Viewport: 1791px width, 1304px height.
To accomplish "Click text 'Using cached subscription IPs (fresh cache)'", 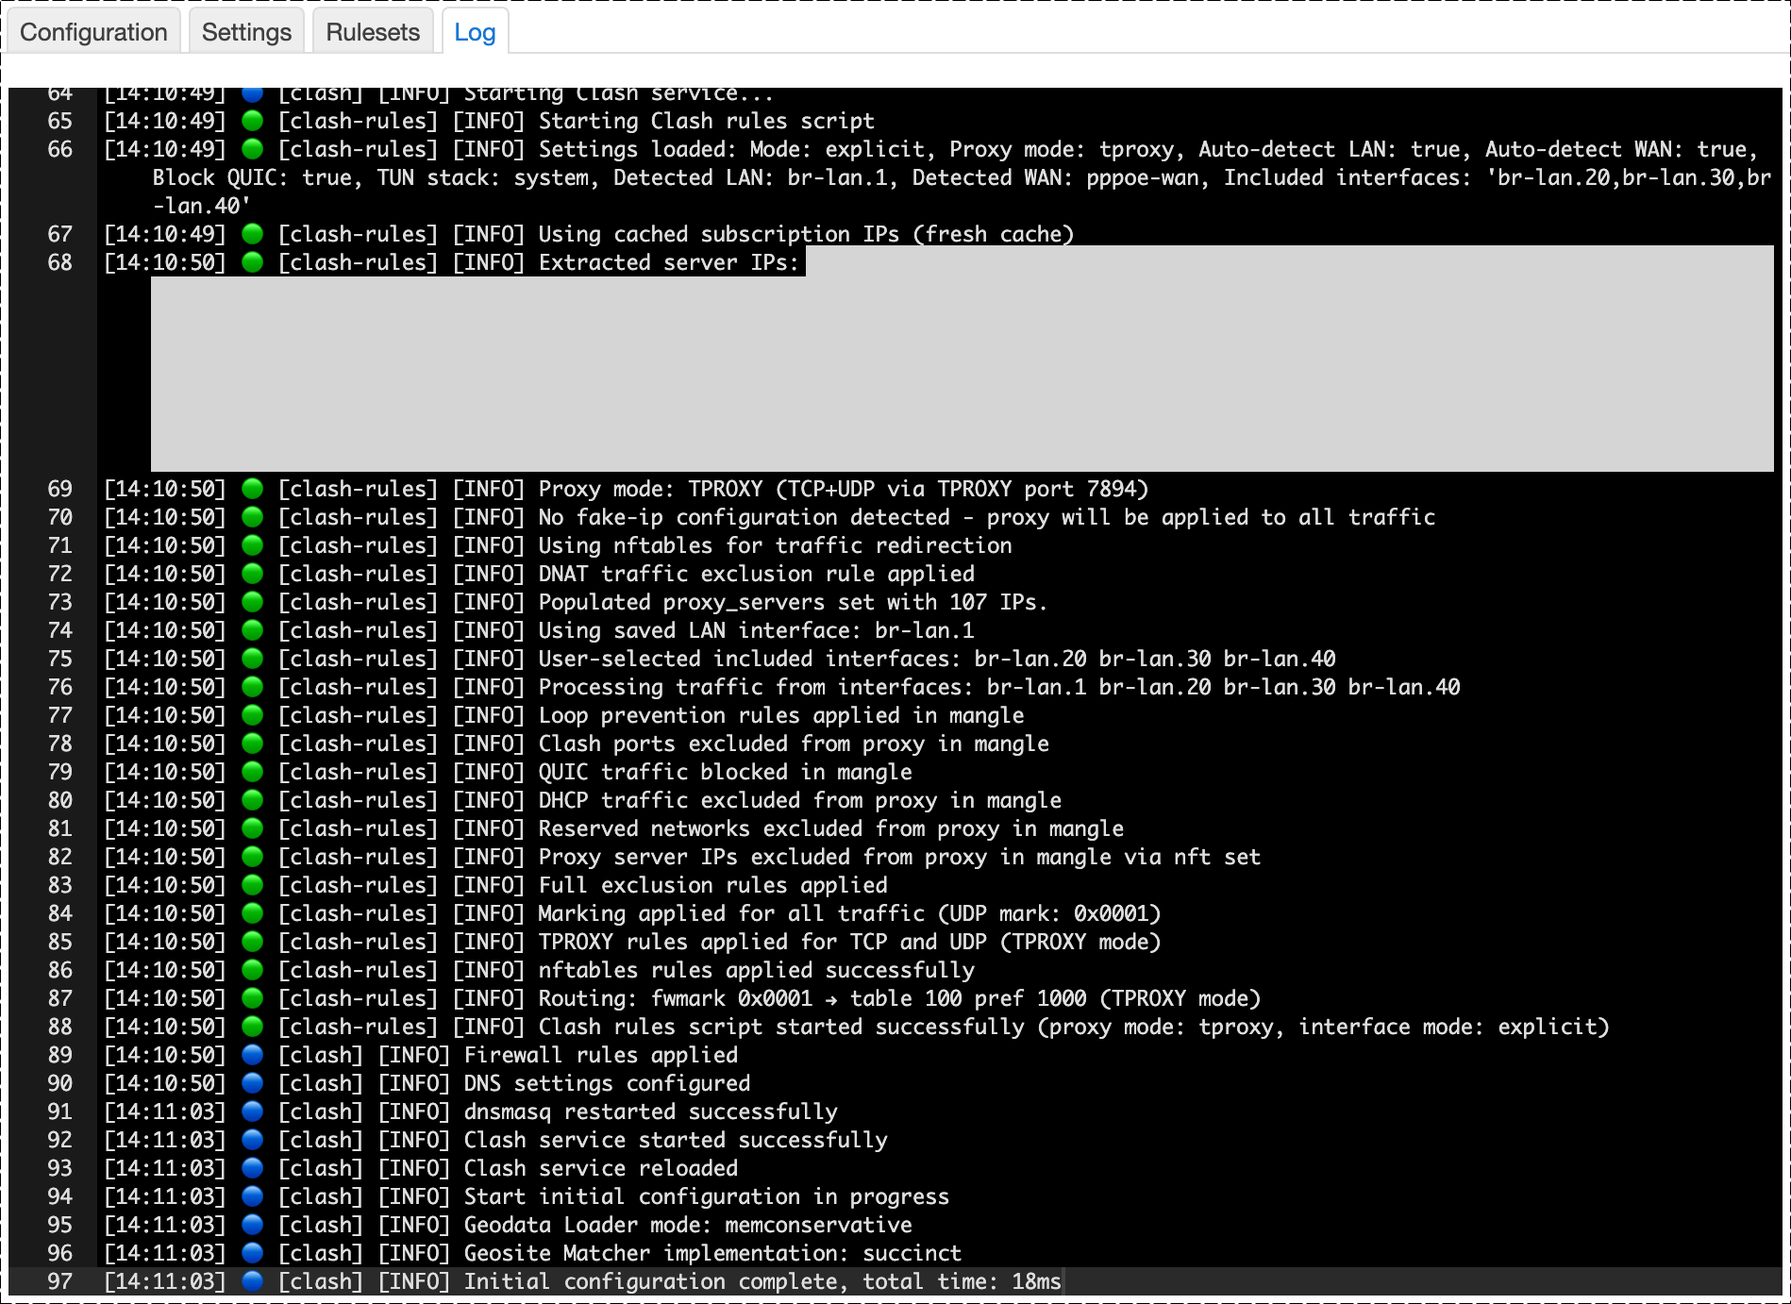I will click(x=806, y=234).
